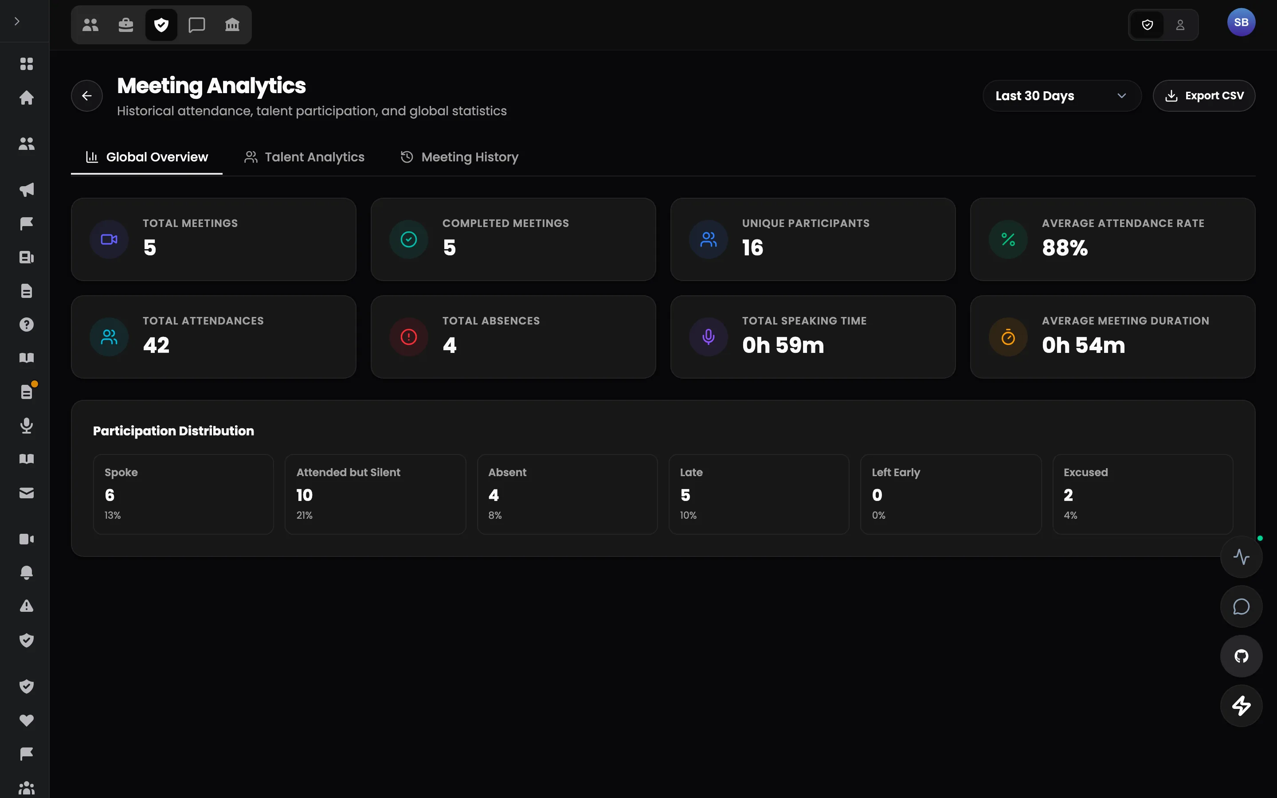Viewport: 1277px width, 798px height.
Task: Open the Last 30 Days range dropdown
Action: coord(1062,95)
